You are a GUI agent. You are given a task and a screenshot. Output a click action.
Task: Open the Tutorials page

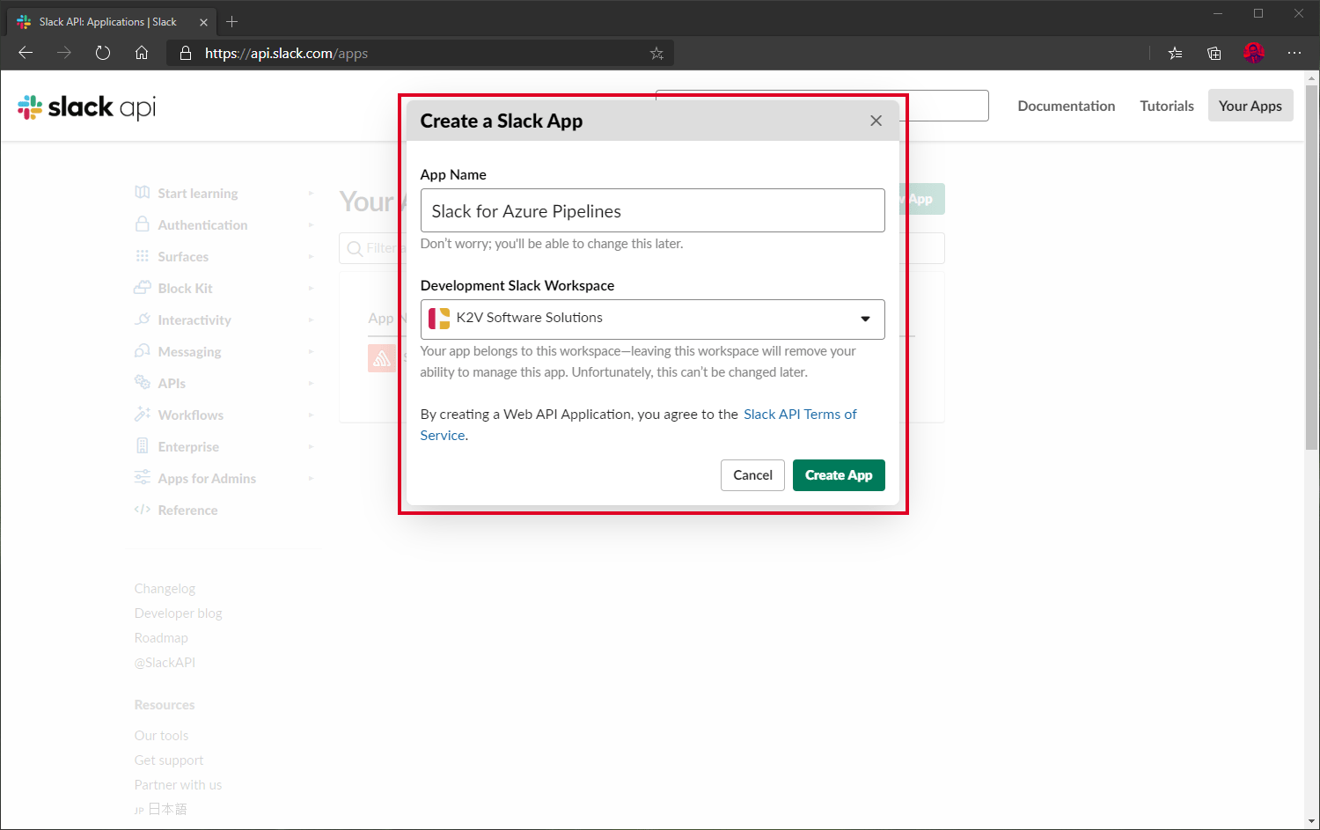pos(1167,106)
